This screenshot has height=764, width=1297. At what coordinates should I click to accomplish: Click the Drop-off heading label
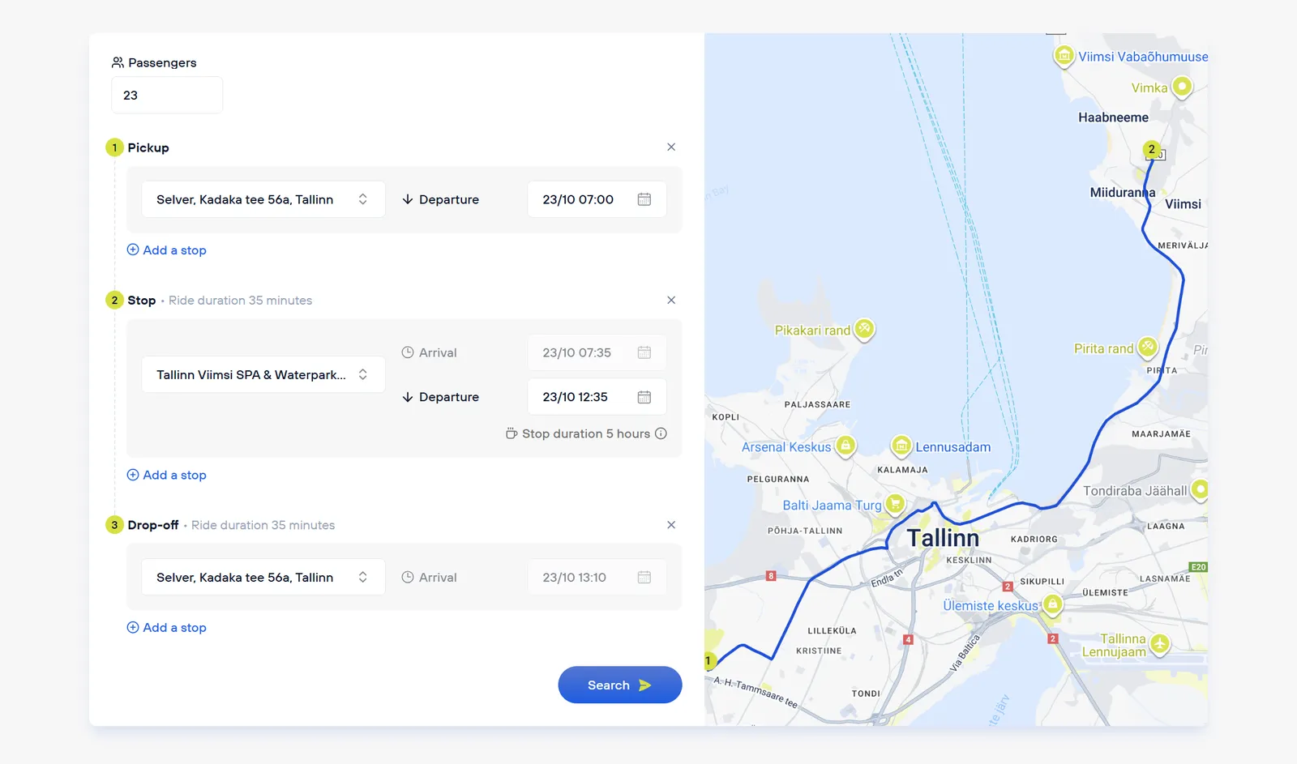(153, 525)
